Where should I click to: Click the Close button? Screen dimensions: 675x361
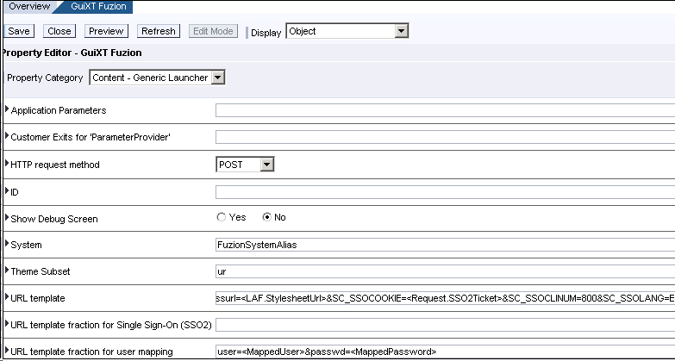point(59,31)
